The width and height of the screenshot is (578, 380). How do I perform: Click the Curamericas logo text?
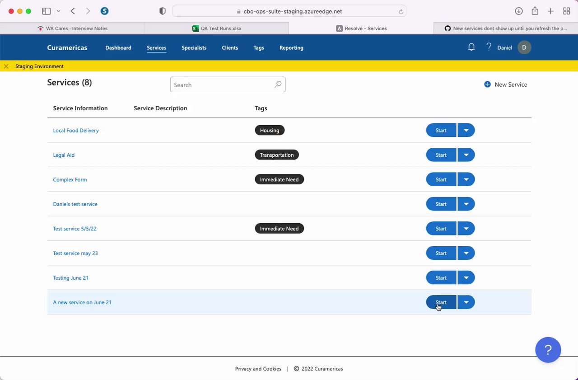[x=67, y=47]
